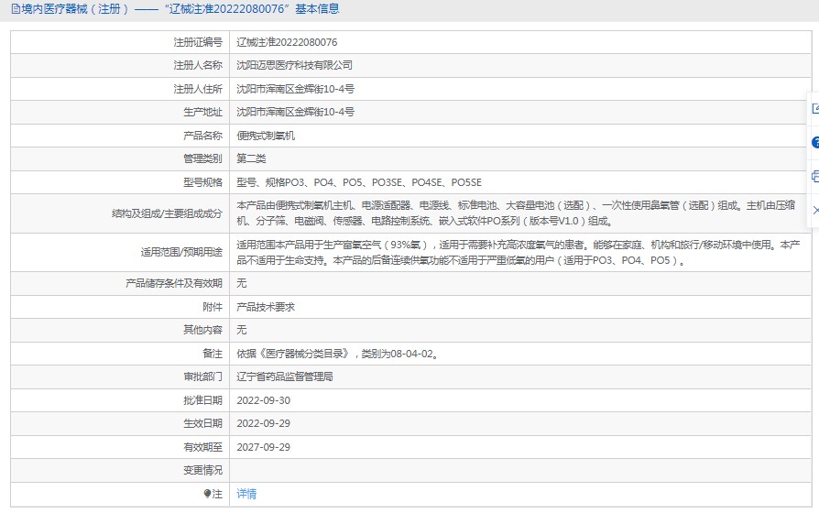Screen dimensions: 819x513
Task: Close the floating sidebar with the X icon
Action: tap(816, 210)
